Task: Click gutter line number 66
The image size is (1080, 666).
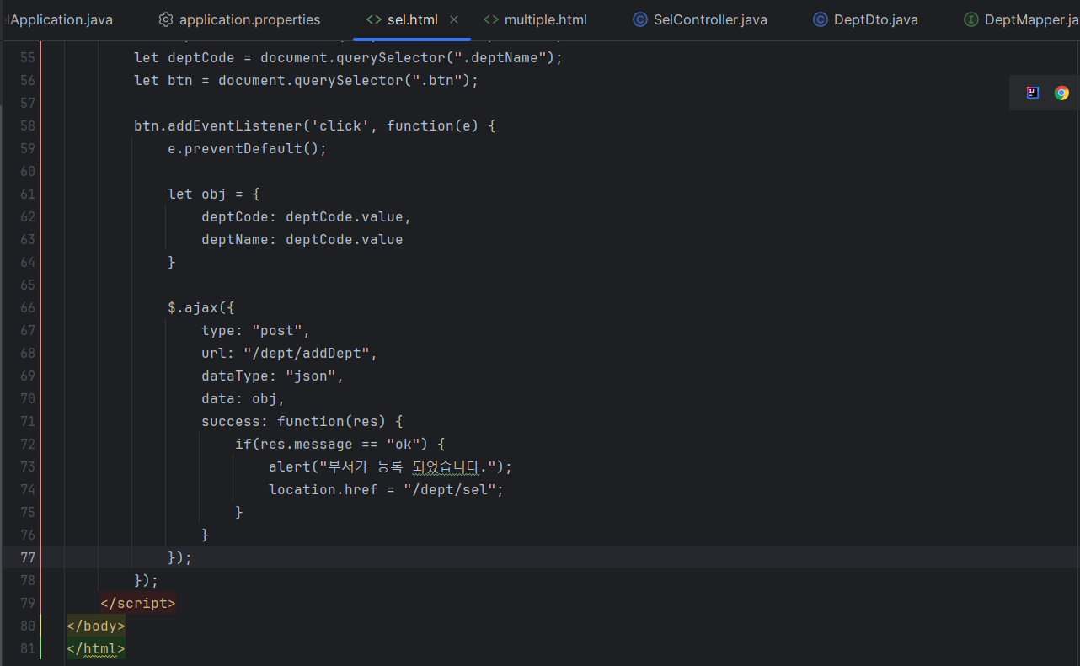Action: (27, 307)
